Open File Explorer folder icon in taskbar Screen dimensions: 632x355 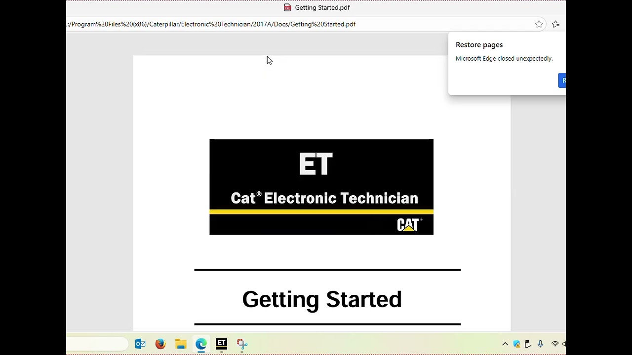[181, 344]
